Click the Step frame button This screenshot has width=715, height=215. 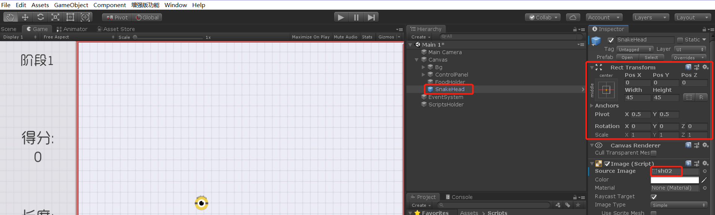coord(371,17)
